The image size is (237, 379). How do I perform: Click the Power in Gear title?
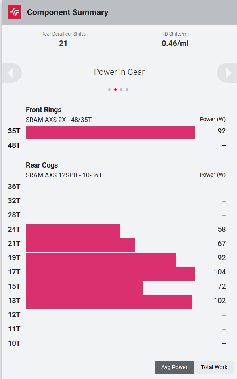(x=119, y=72)
